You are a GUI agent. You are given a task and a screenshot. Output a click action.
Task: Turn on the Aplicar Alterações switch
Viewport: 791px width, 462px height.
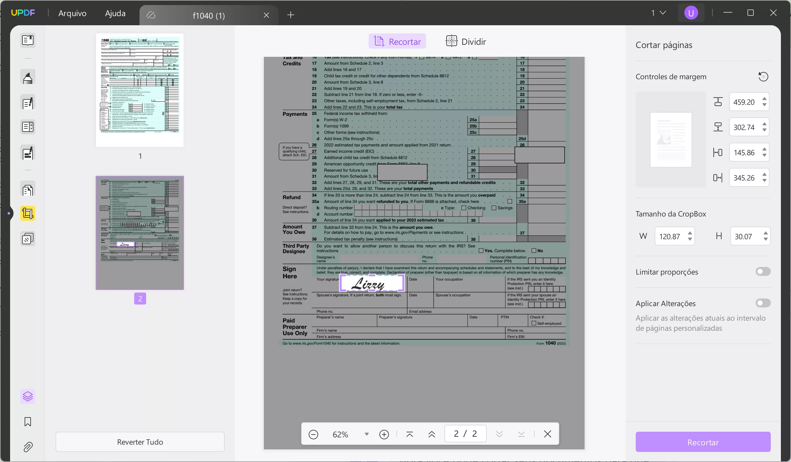click(763, 303)
